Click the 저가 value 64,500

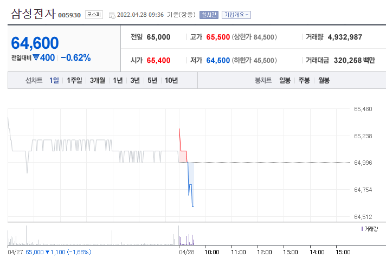[x=218, y=60]
